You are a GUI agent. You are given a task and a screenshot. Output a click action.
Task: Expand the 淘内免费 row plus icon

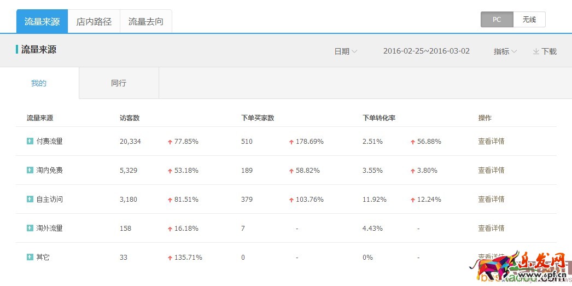pyautogui.click(x=30, y=170)
